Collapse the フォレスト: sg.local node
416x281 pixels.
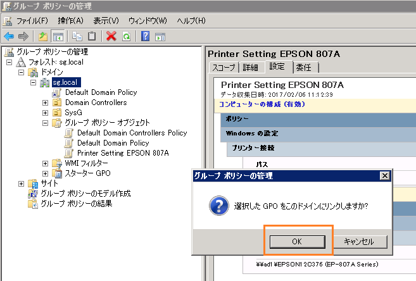9,62
